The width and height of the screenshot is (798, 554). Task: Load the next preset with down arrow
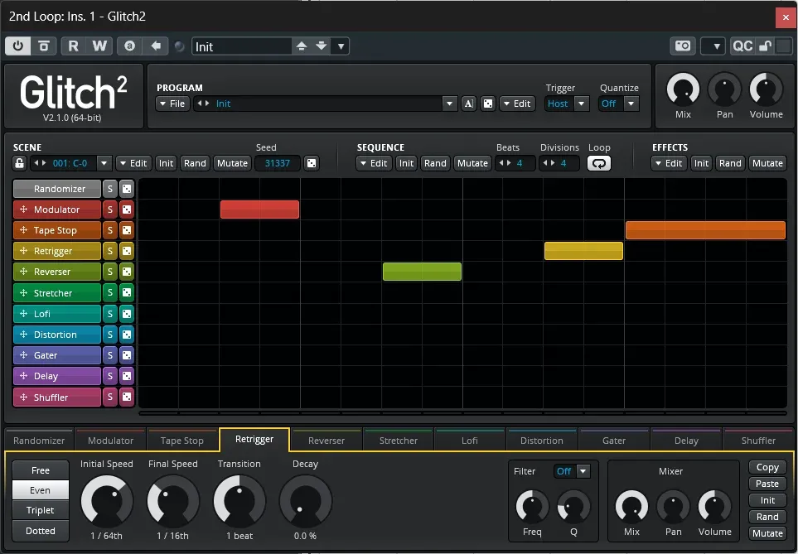click(x=322, y=46)
